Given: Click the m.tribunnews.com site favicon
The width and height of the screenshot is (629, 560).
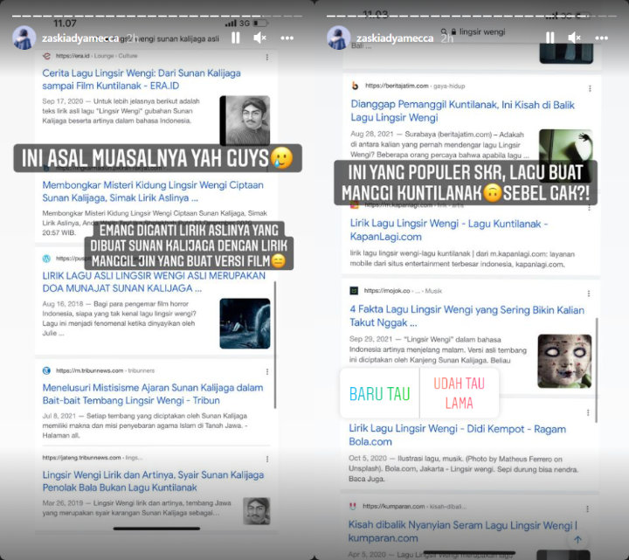Looking at the screenshot, I should click(46, 370).
